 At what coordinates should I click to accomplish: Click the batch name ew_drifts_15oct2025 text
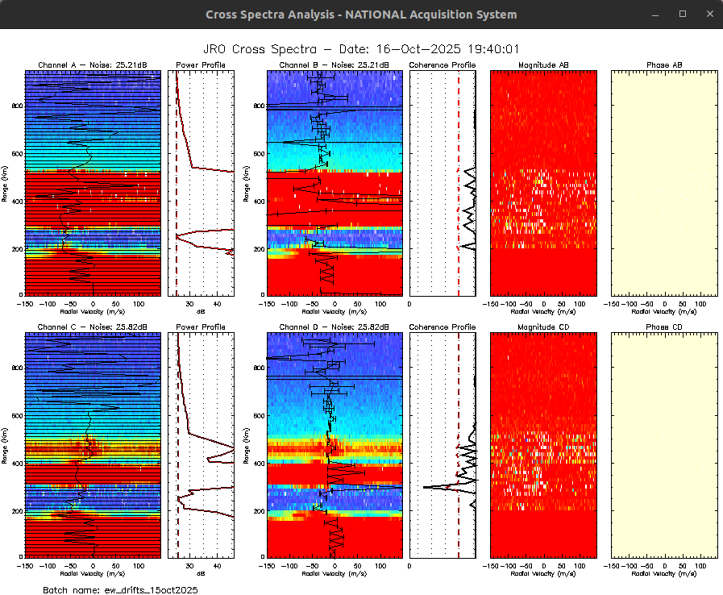click(x=119, y=590)
